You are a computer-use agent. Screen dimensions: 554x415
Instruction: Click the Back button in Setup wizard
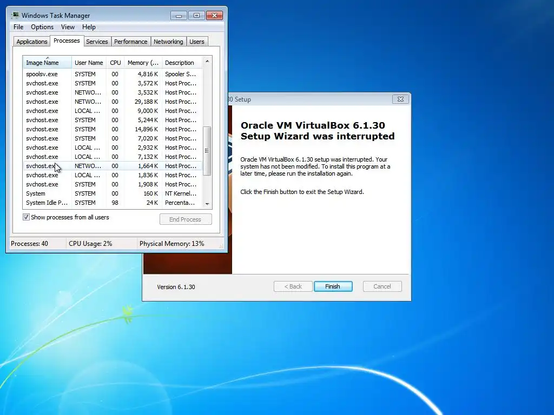tap(293, 286)
